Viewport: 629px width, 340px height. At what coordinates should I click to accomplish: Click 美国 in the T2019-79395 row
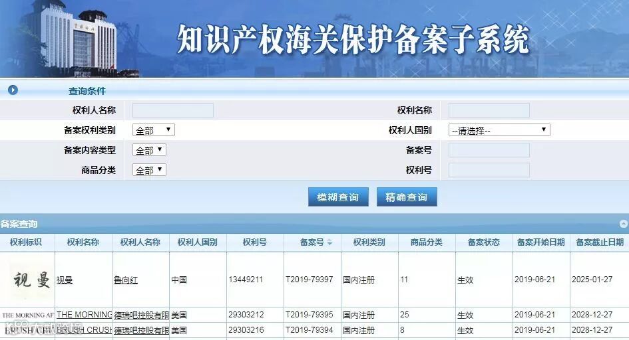click(179, 315)
